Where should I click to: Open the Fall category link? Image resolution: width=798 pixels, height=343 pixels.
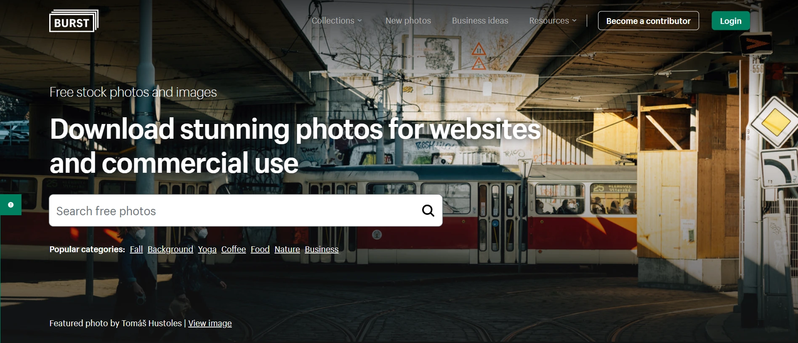[136, 249]
